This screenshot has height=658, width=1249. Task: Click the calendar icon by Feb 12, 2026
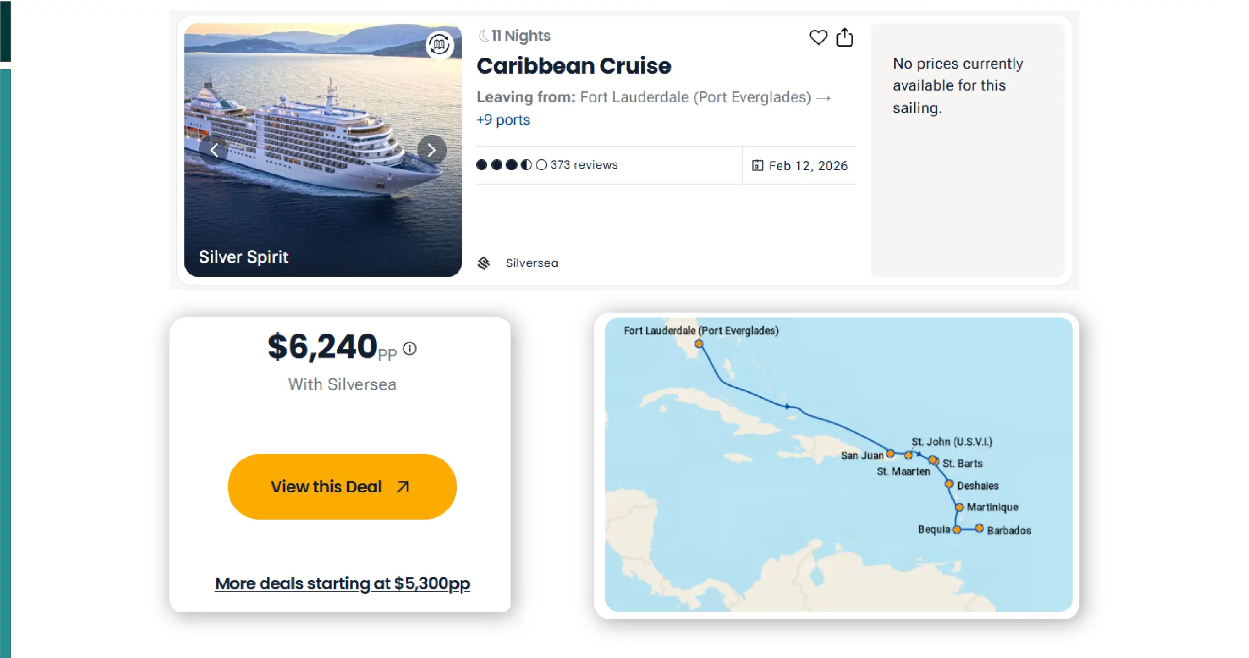tap(757, 165)
